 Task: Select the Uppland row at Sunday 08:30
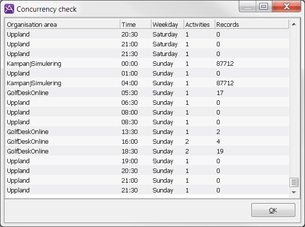[x=147, y=122]
